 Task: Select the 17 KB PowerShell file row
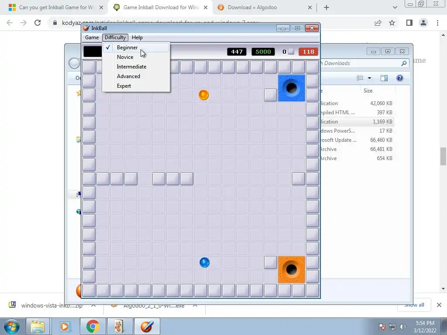(357, 131)
